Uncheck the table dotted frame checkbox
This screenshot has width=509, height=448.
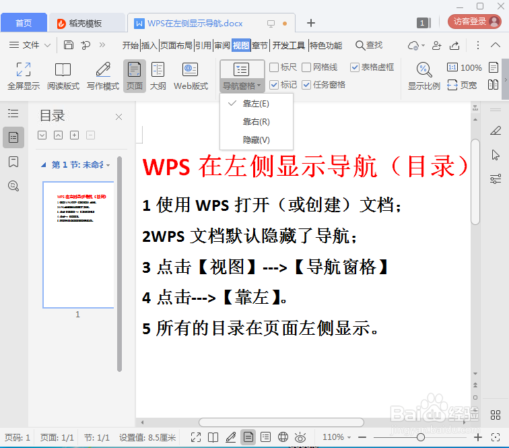coord(355,67)
